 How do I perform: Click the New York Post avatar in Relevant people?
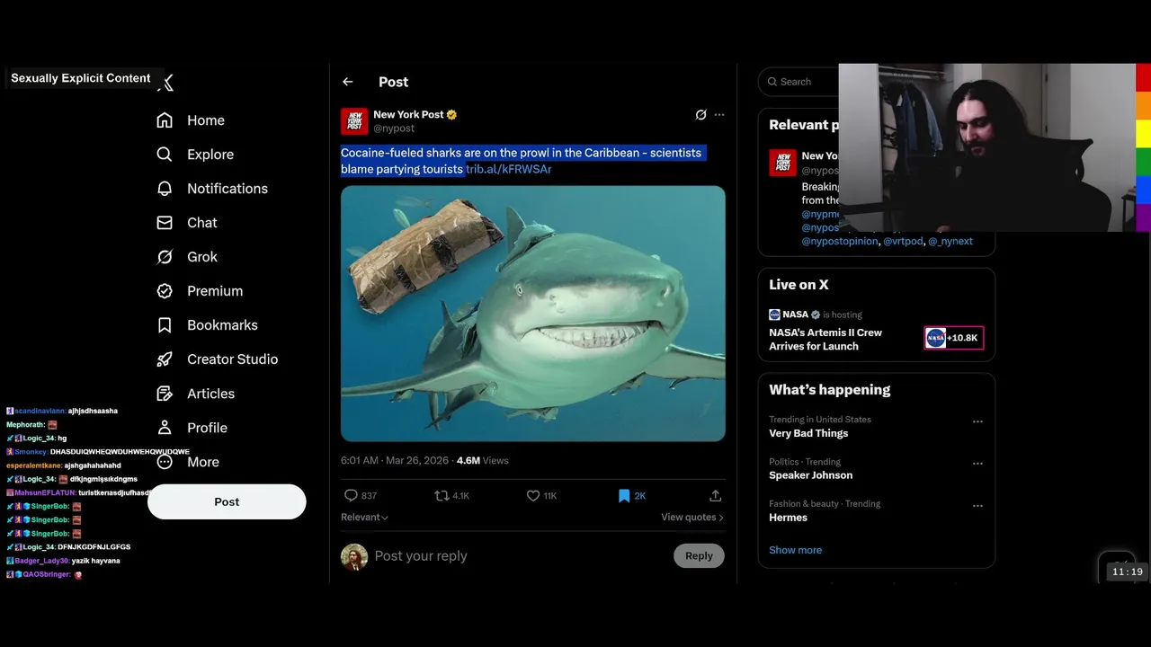[782, 163]
